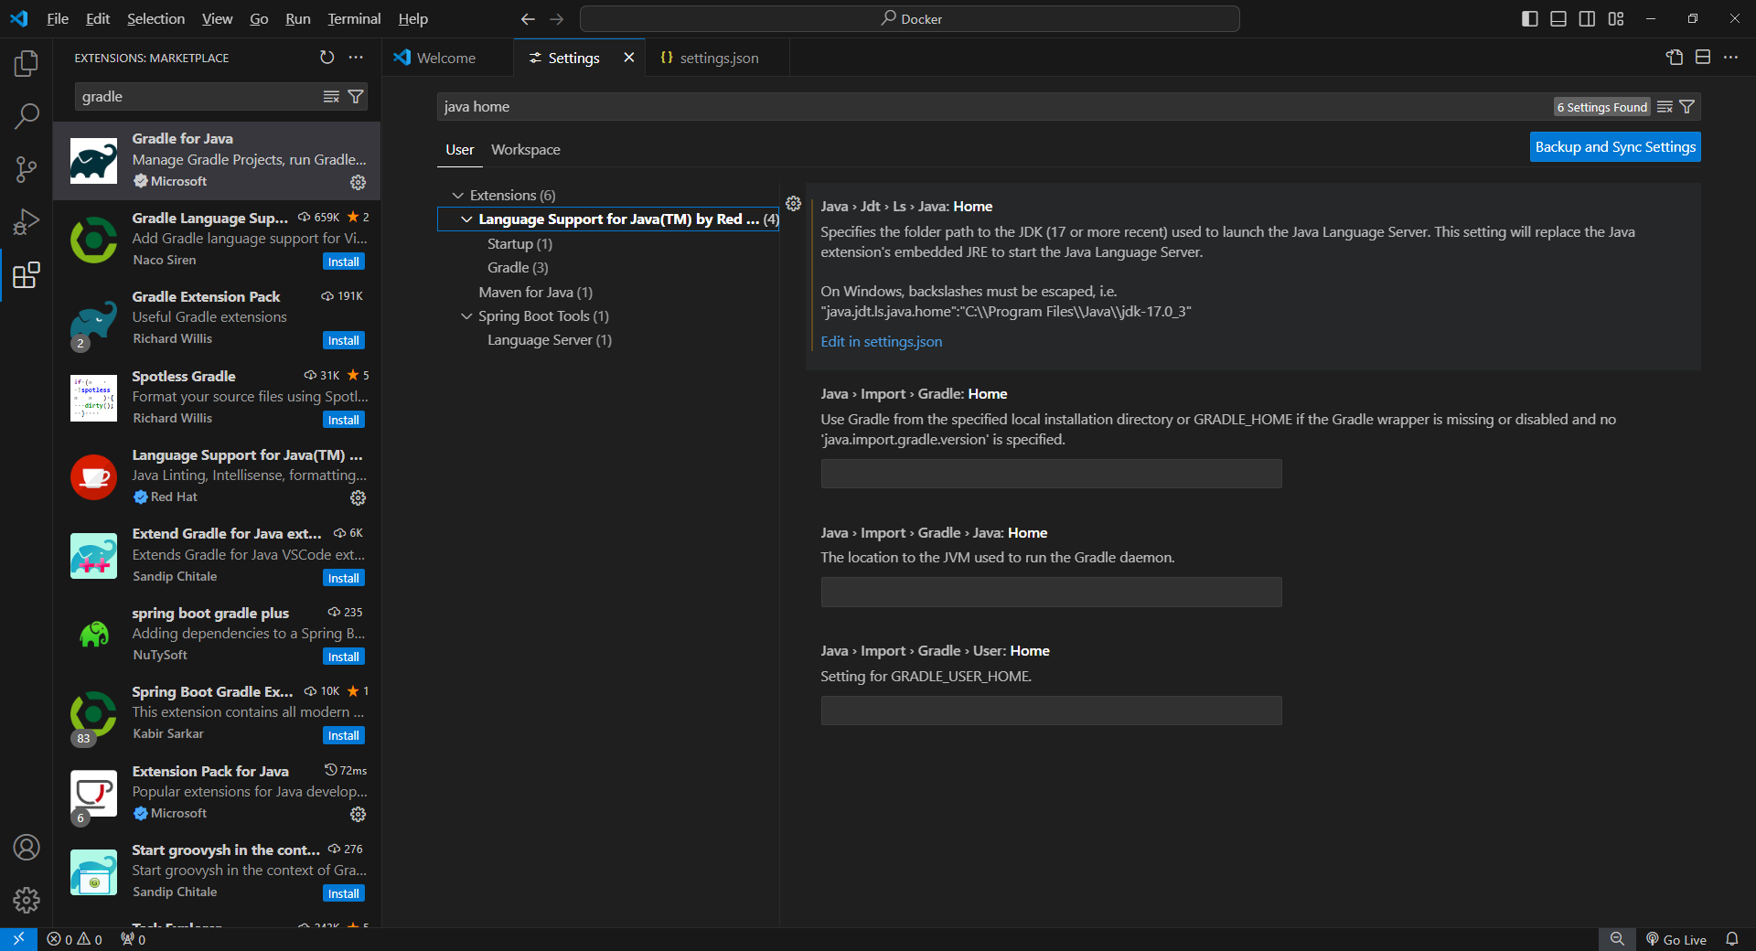Clear the gradle extension search query
The width and height of the screenshot is (1756, 951).
[x=330, y=96]
